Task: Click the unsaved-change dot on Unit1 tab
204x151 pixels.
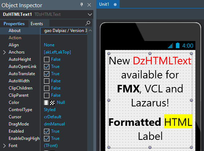Action: tap(115, 5)
